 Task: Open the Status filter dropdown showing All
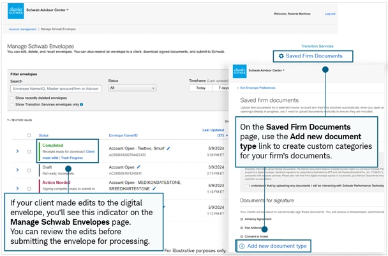pyautogui.click(x=132, y=88)
